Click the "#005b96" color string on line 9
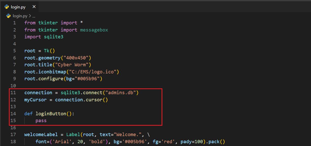Screen dimensions: 311x146 click(87, 79)
